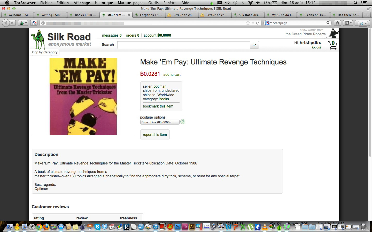Open the URL history dropdown arrow
Screen dimensions: 372x232
click(x=253, y=23)
